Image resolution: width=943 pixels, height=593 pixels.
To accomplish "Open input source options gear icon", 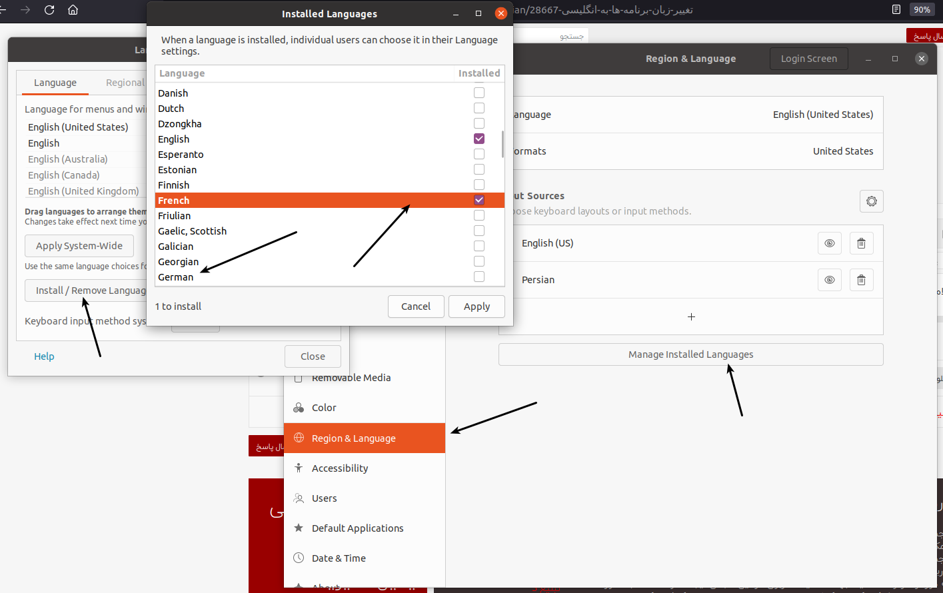I will (x=871, y=201).
